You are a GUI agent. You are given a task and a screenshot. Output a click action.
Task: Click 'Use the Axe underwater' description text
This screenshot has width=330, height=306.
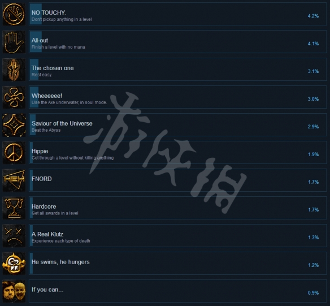(x=70, y=102)
